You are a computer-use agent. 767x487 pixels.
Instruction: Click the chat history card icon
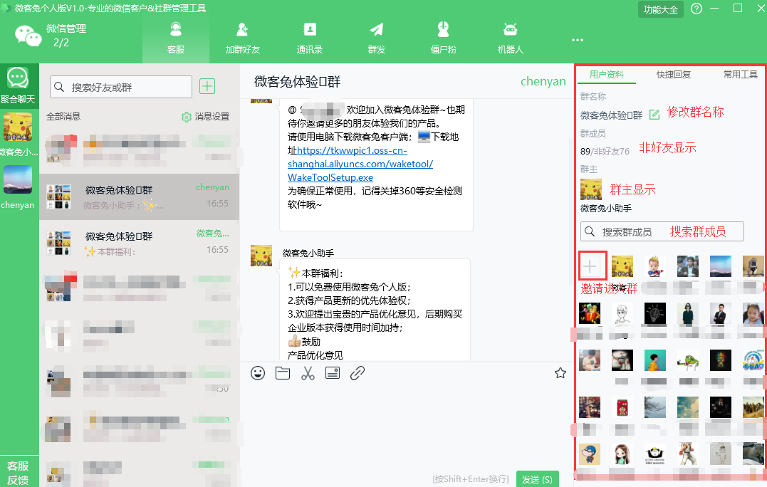coord(333,373)
